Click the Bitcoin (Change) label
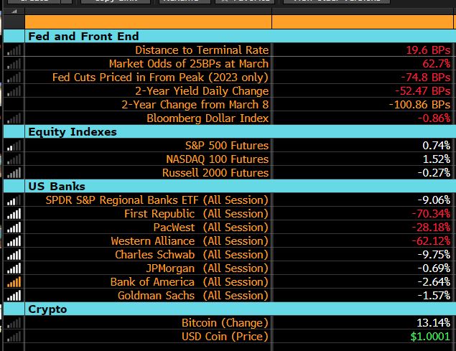This screenshot has height=351, width=456. click(x=225, y=323)
